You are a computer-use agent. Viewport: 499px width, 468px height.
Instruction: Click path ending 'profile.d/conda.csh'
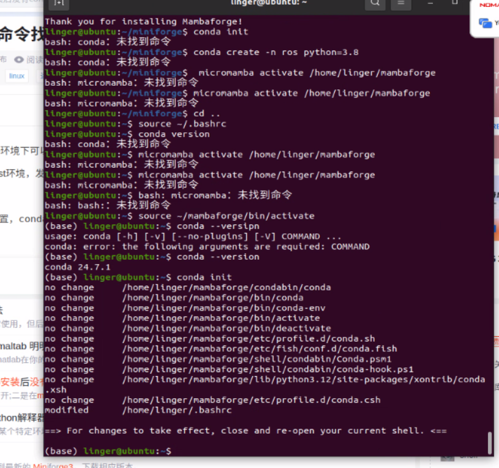[x=252, y=400]
